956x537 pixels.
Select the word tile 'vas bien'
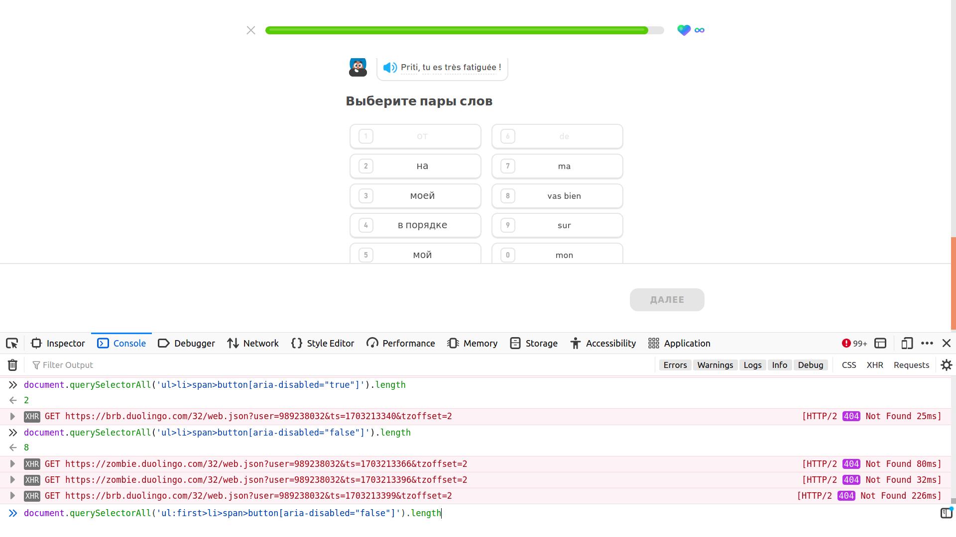click(557, 196)
